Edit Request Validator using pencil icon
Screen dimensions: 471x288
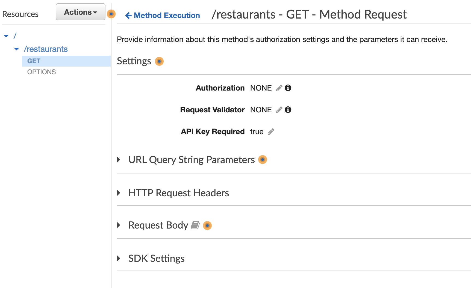click(279, 110)
